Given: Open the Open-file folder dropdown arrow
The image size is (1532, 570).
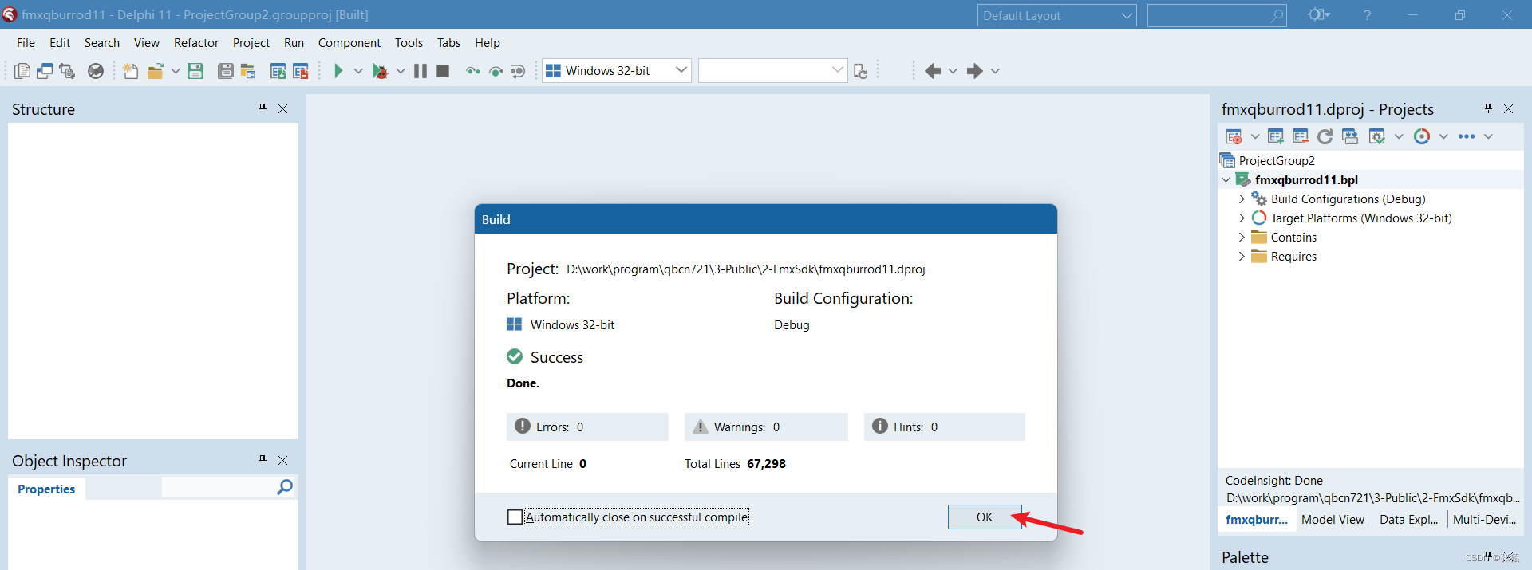Looking at the screenshot, I should coord(176,71).
